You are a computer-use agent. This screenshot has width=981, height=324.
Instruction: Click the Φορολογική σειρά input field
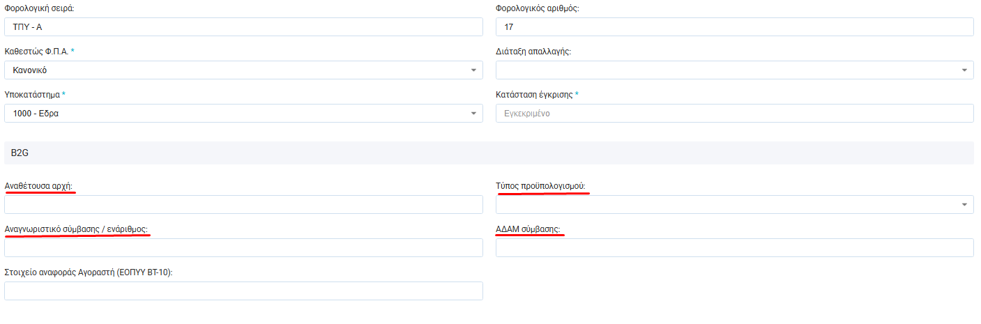(243, 27)
